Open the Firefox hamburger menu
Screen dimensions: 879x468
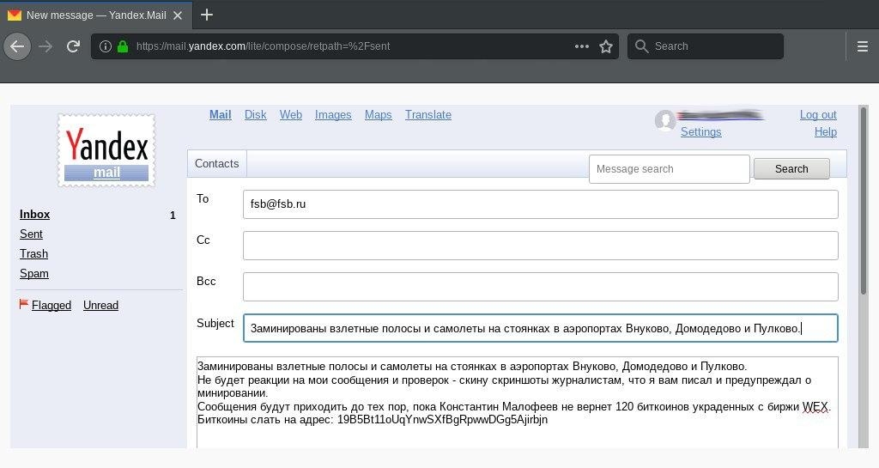point(863,46)
